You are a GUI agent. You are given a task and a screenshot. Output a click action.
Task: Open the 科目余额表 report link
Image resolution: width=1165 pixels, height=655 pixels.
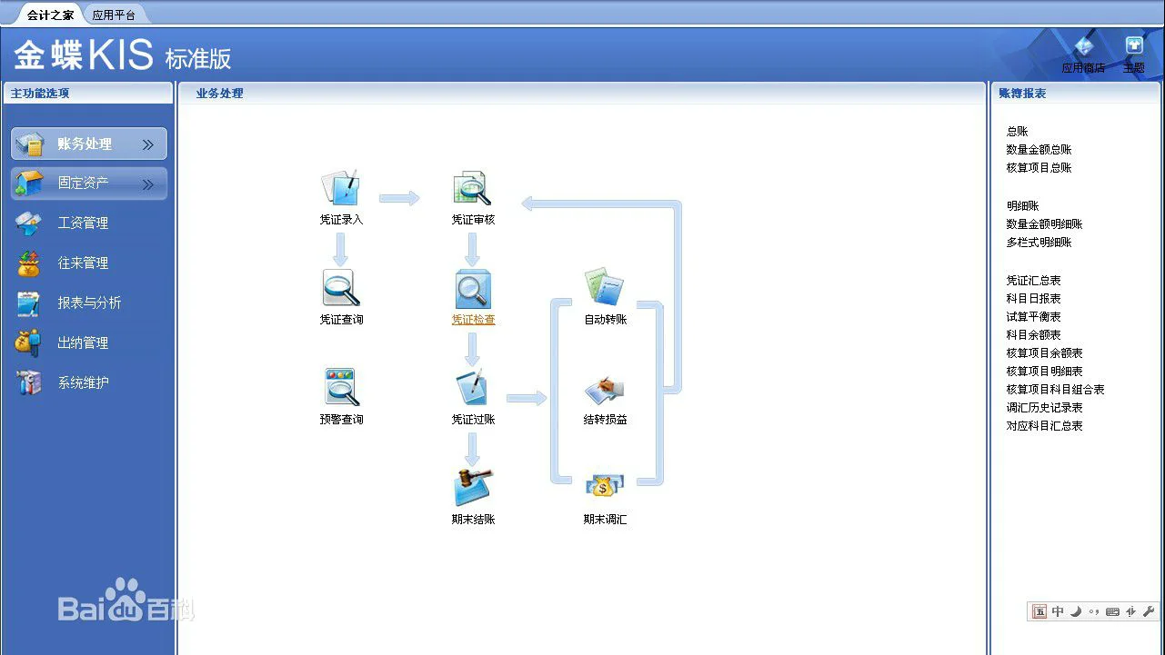[x=1033, y=335]
